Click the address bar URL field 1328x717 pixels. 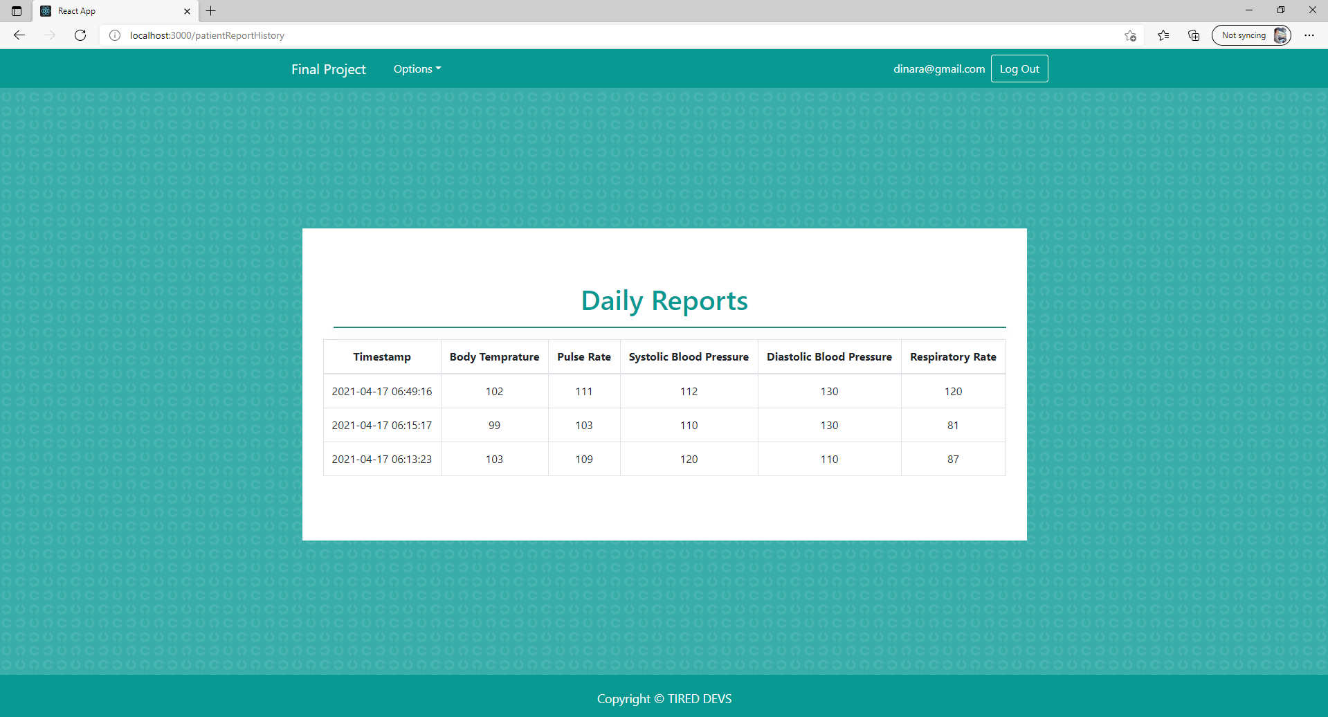pos(623,35)
